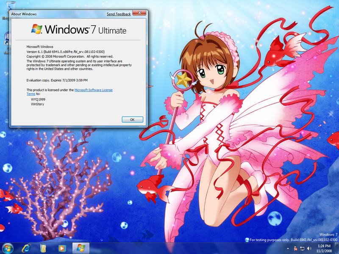Click licensee name WYQ1999

pyautogui.click(x=38, y=99)
